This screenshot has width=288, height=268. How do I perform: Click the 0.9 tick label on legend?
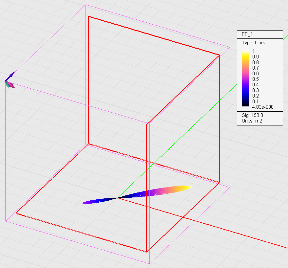click(x=256, y=57)
